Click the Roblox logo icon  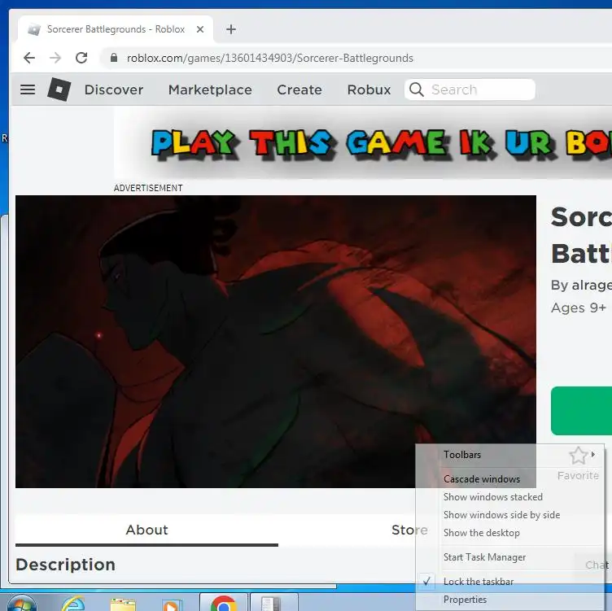(59, 89)
